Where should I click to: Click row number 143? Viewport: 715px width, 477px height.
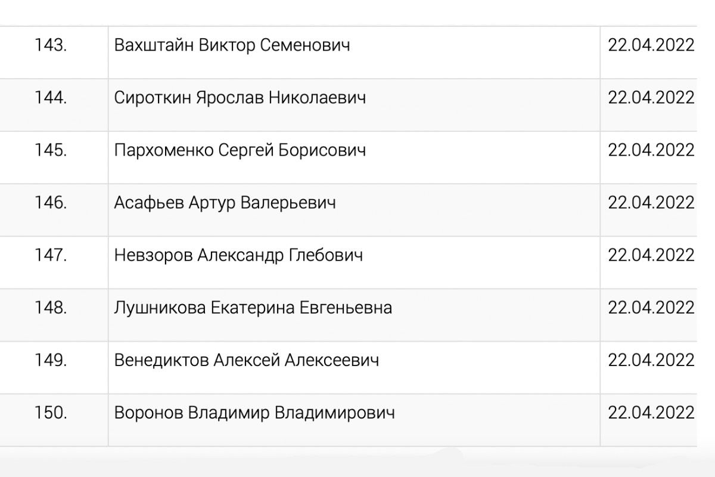51,45
